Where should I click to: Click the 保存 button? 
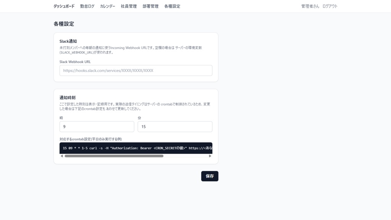[210, 176]
